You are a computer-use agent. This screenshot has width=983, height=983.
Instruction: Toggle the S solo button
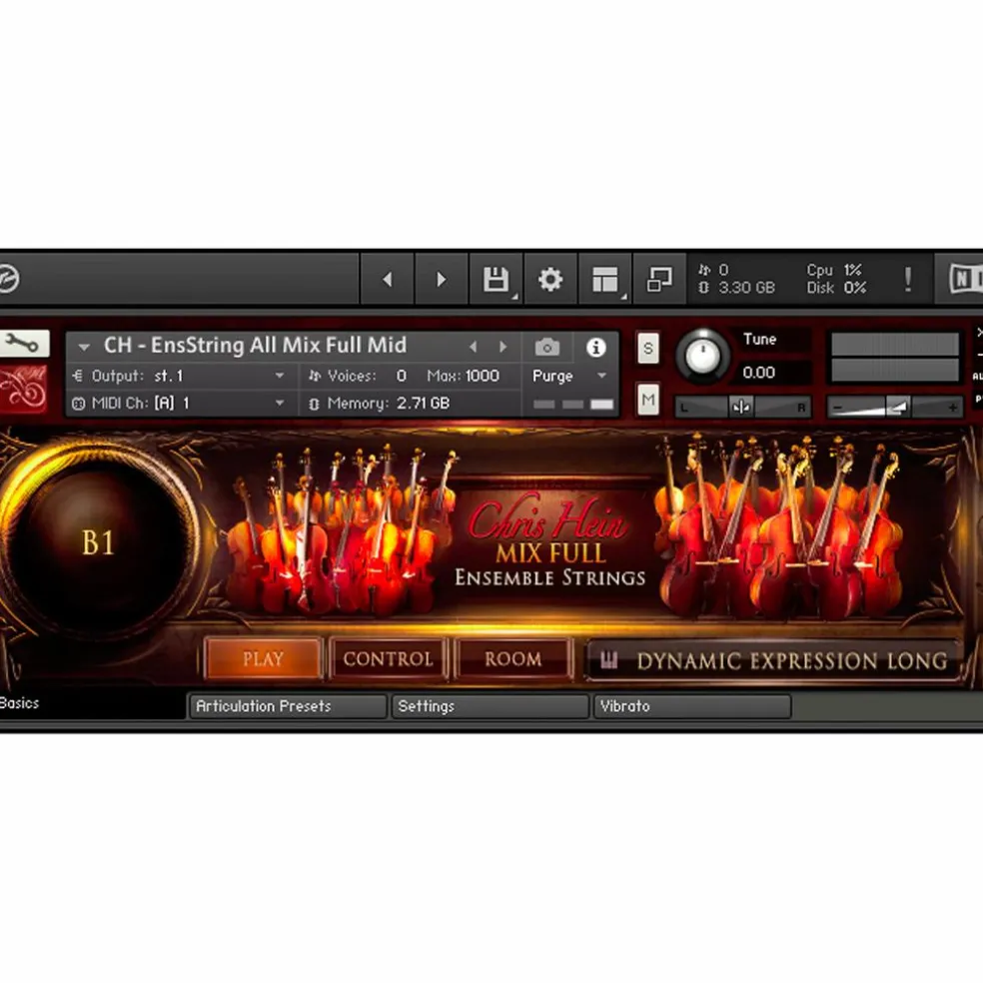tap(648, 348)
